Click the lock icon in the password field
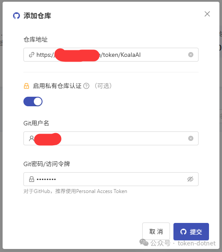Viewport: 222px width, 252px height. coord(32,179)
